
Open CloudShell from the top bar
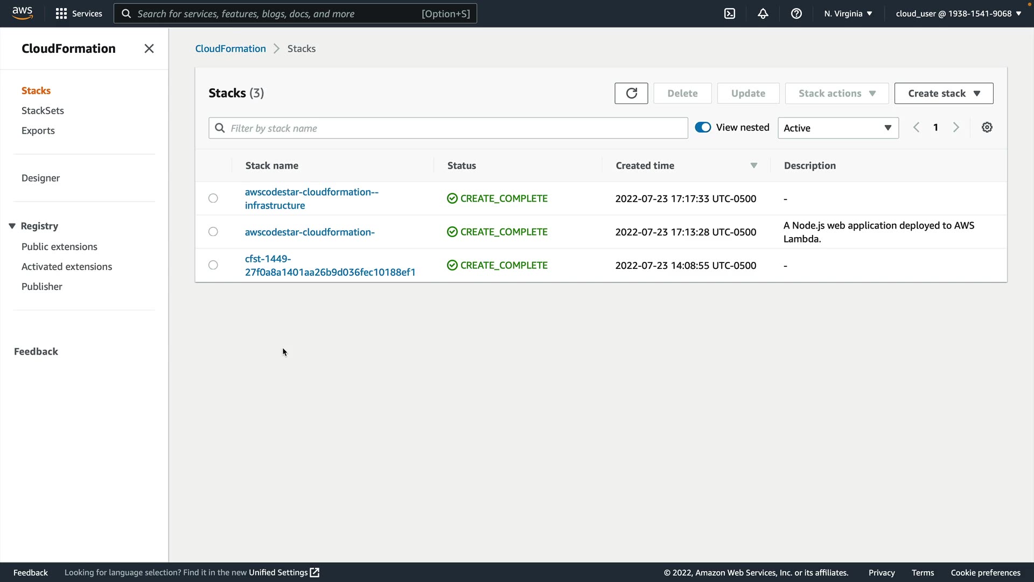coord(730,13)
